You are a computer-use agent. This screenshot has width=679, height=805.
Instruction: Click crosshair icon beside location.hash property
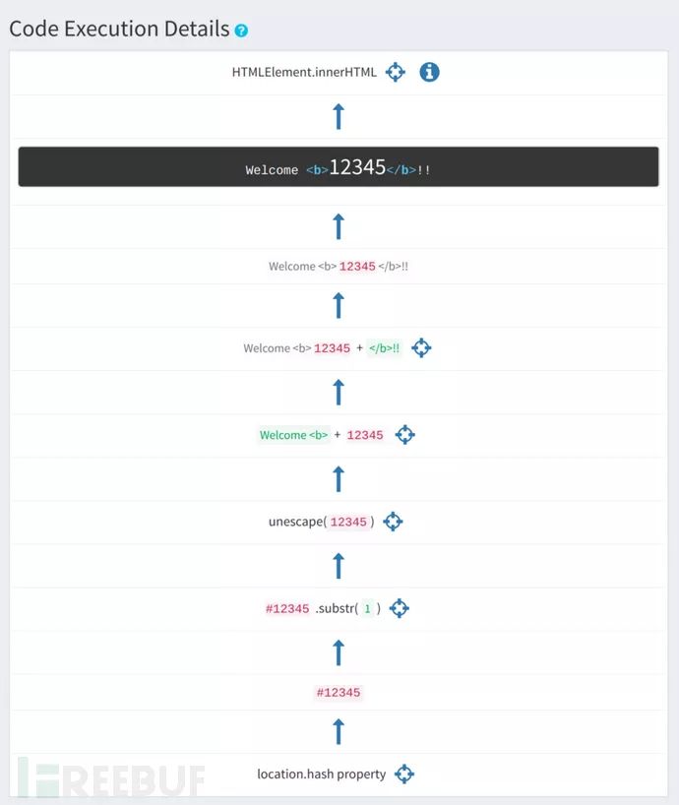coord(403,774)
